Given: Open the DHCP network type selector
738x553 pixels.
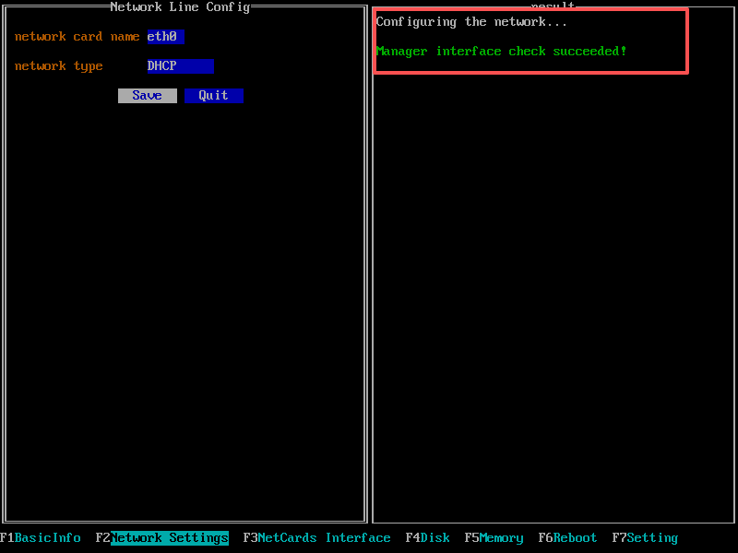Looking at the screenshot, I should (180, 66).
